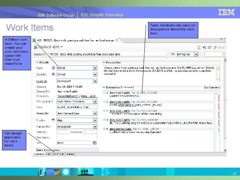Click the discussion list scroll-up arrow

point(216,93)
